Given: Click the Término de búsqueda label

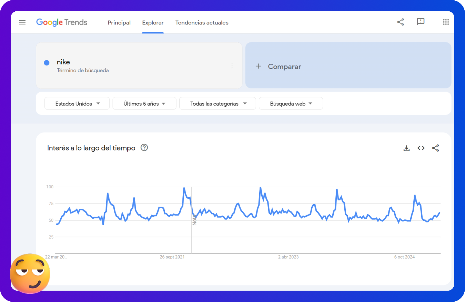Looking at the screenshot, I should (83, 71).
